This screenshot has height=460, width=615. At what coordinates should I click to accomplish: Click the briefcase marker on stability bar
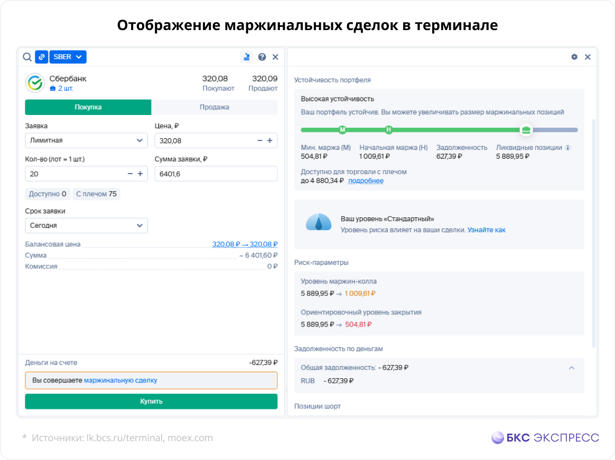pyautogui.click(x=526, y=130)
